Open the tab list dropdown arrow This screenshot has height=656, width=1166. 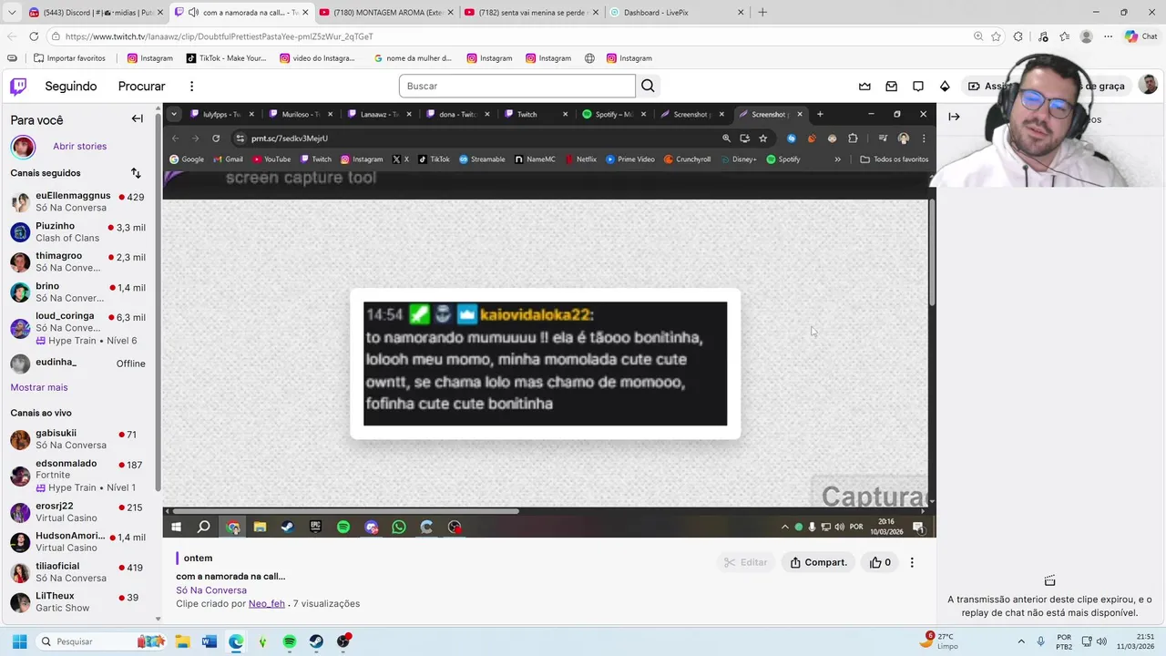pos(12,13)
